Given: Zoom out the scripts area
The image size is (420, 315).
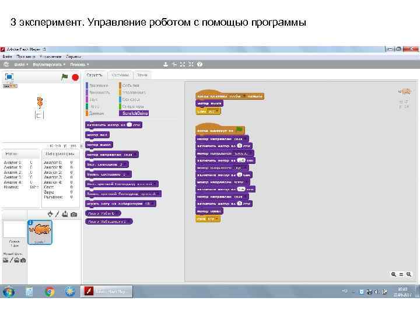Looking at the screenshot, I should pyautogui.click(x=394, y=274).
